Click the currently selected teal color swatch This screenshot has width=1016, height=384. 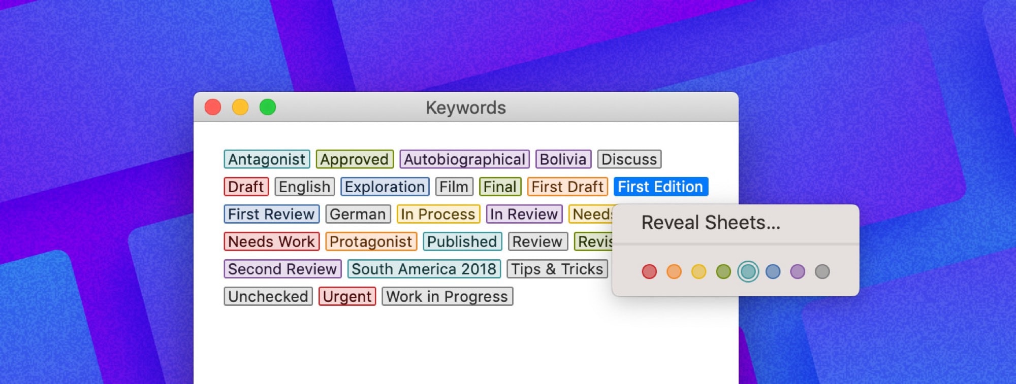click(747, 272)
